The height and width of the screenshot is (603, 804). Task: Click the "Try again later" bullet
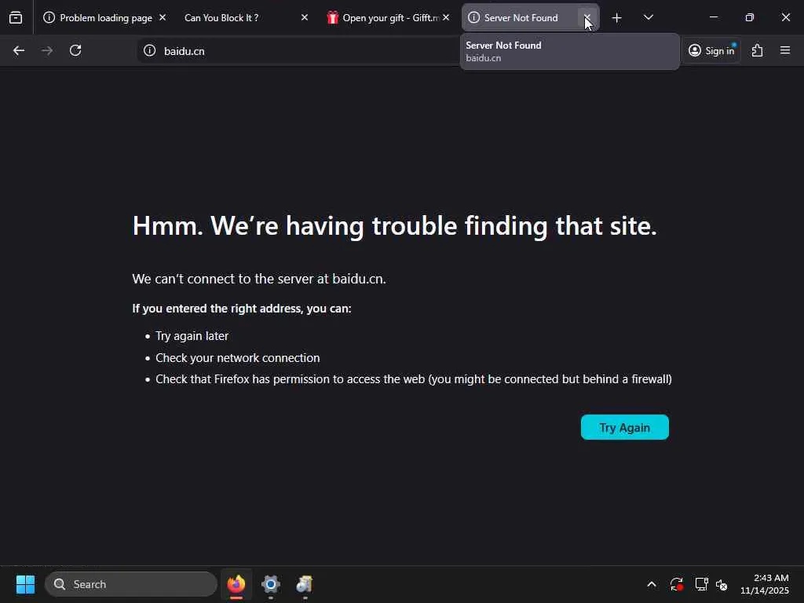[192, 336]
